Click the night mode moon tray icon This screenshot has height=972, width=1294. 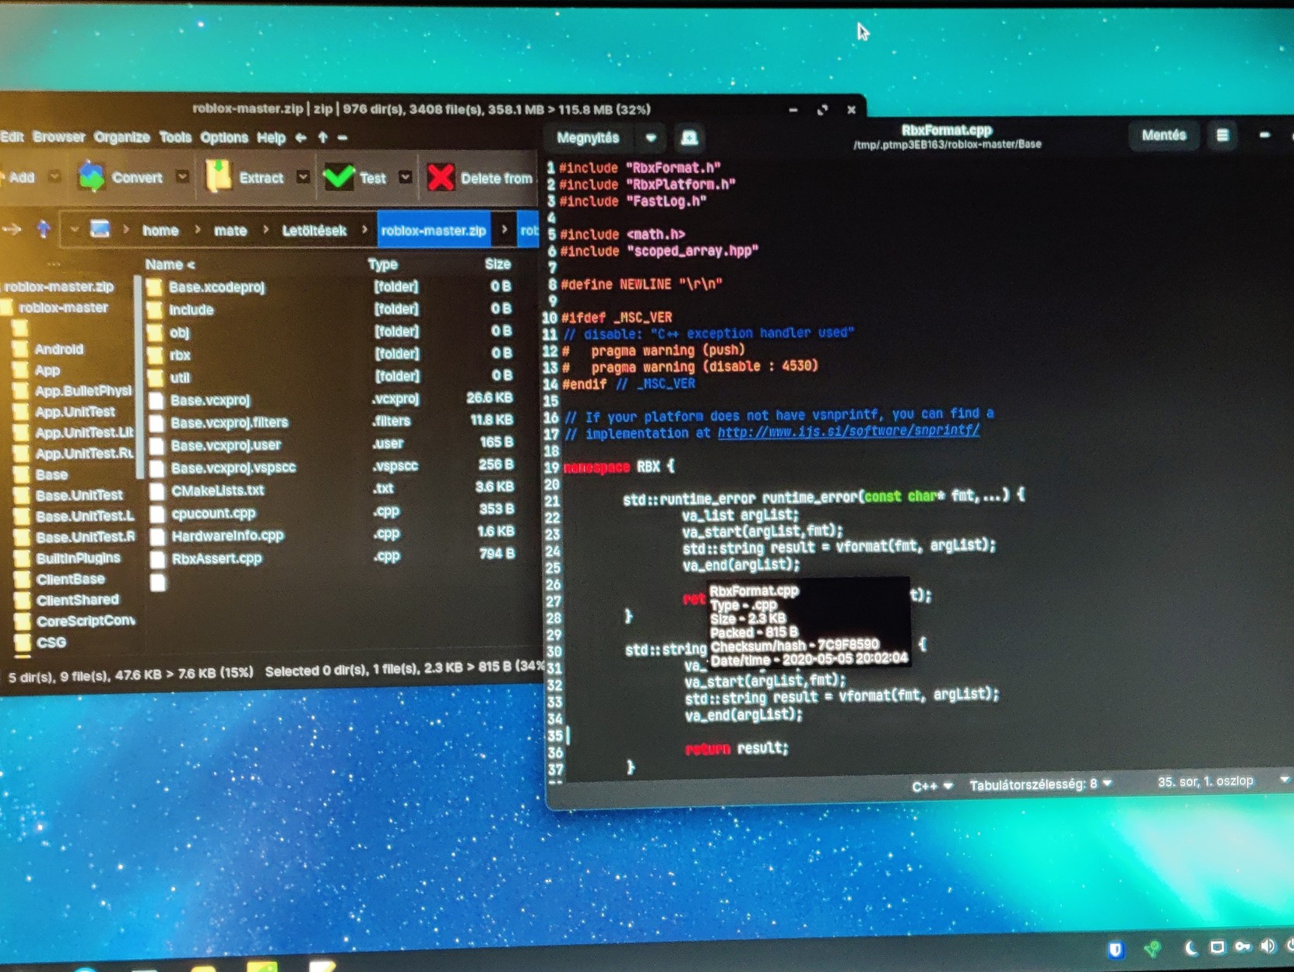[x=1190, y=948]
